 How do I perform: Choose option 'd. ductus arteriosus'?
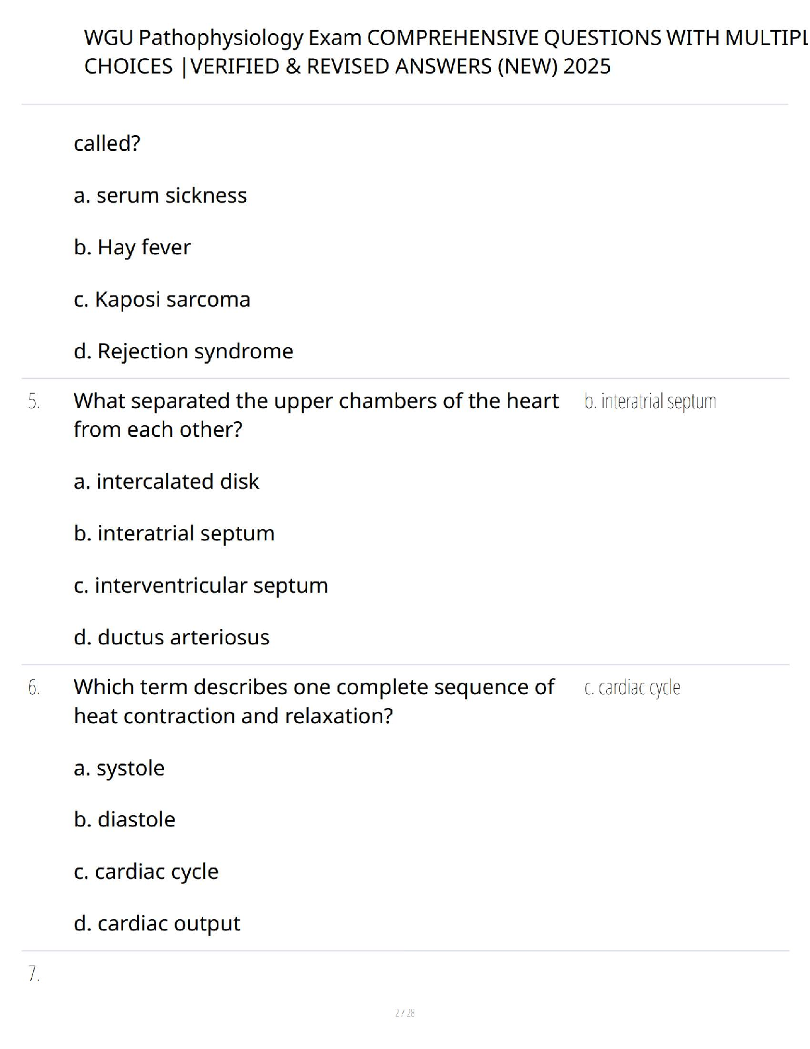[x=171, y=637]
